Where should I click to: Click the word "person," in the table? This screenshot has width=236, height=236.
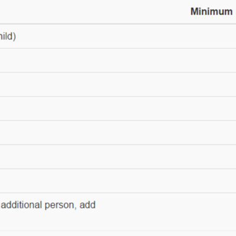[61, 205]
